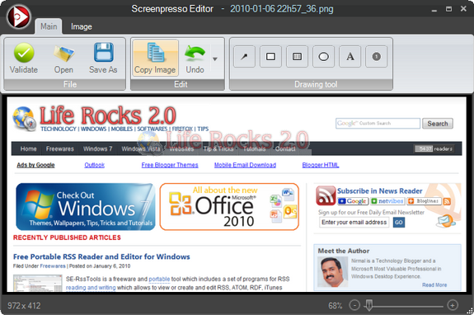This screenshot has width=474, height=315.
Task: Switch to the Image ribbon tab
Action: click(x=82, y=26)
